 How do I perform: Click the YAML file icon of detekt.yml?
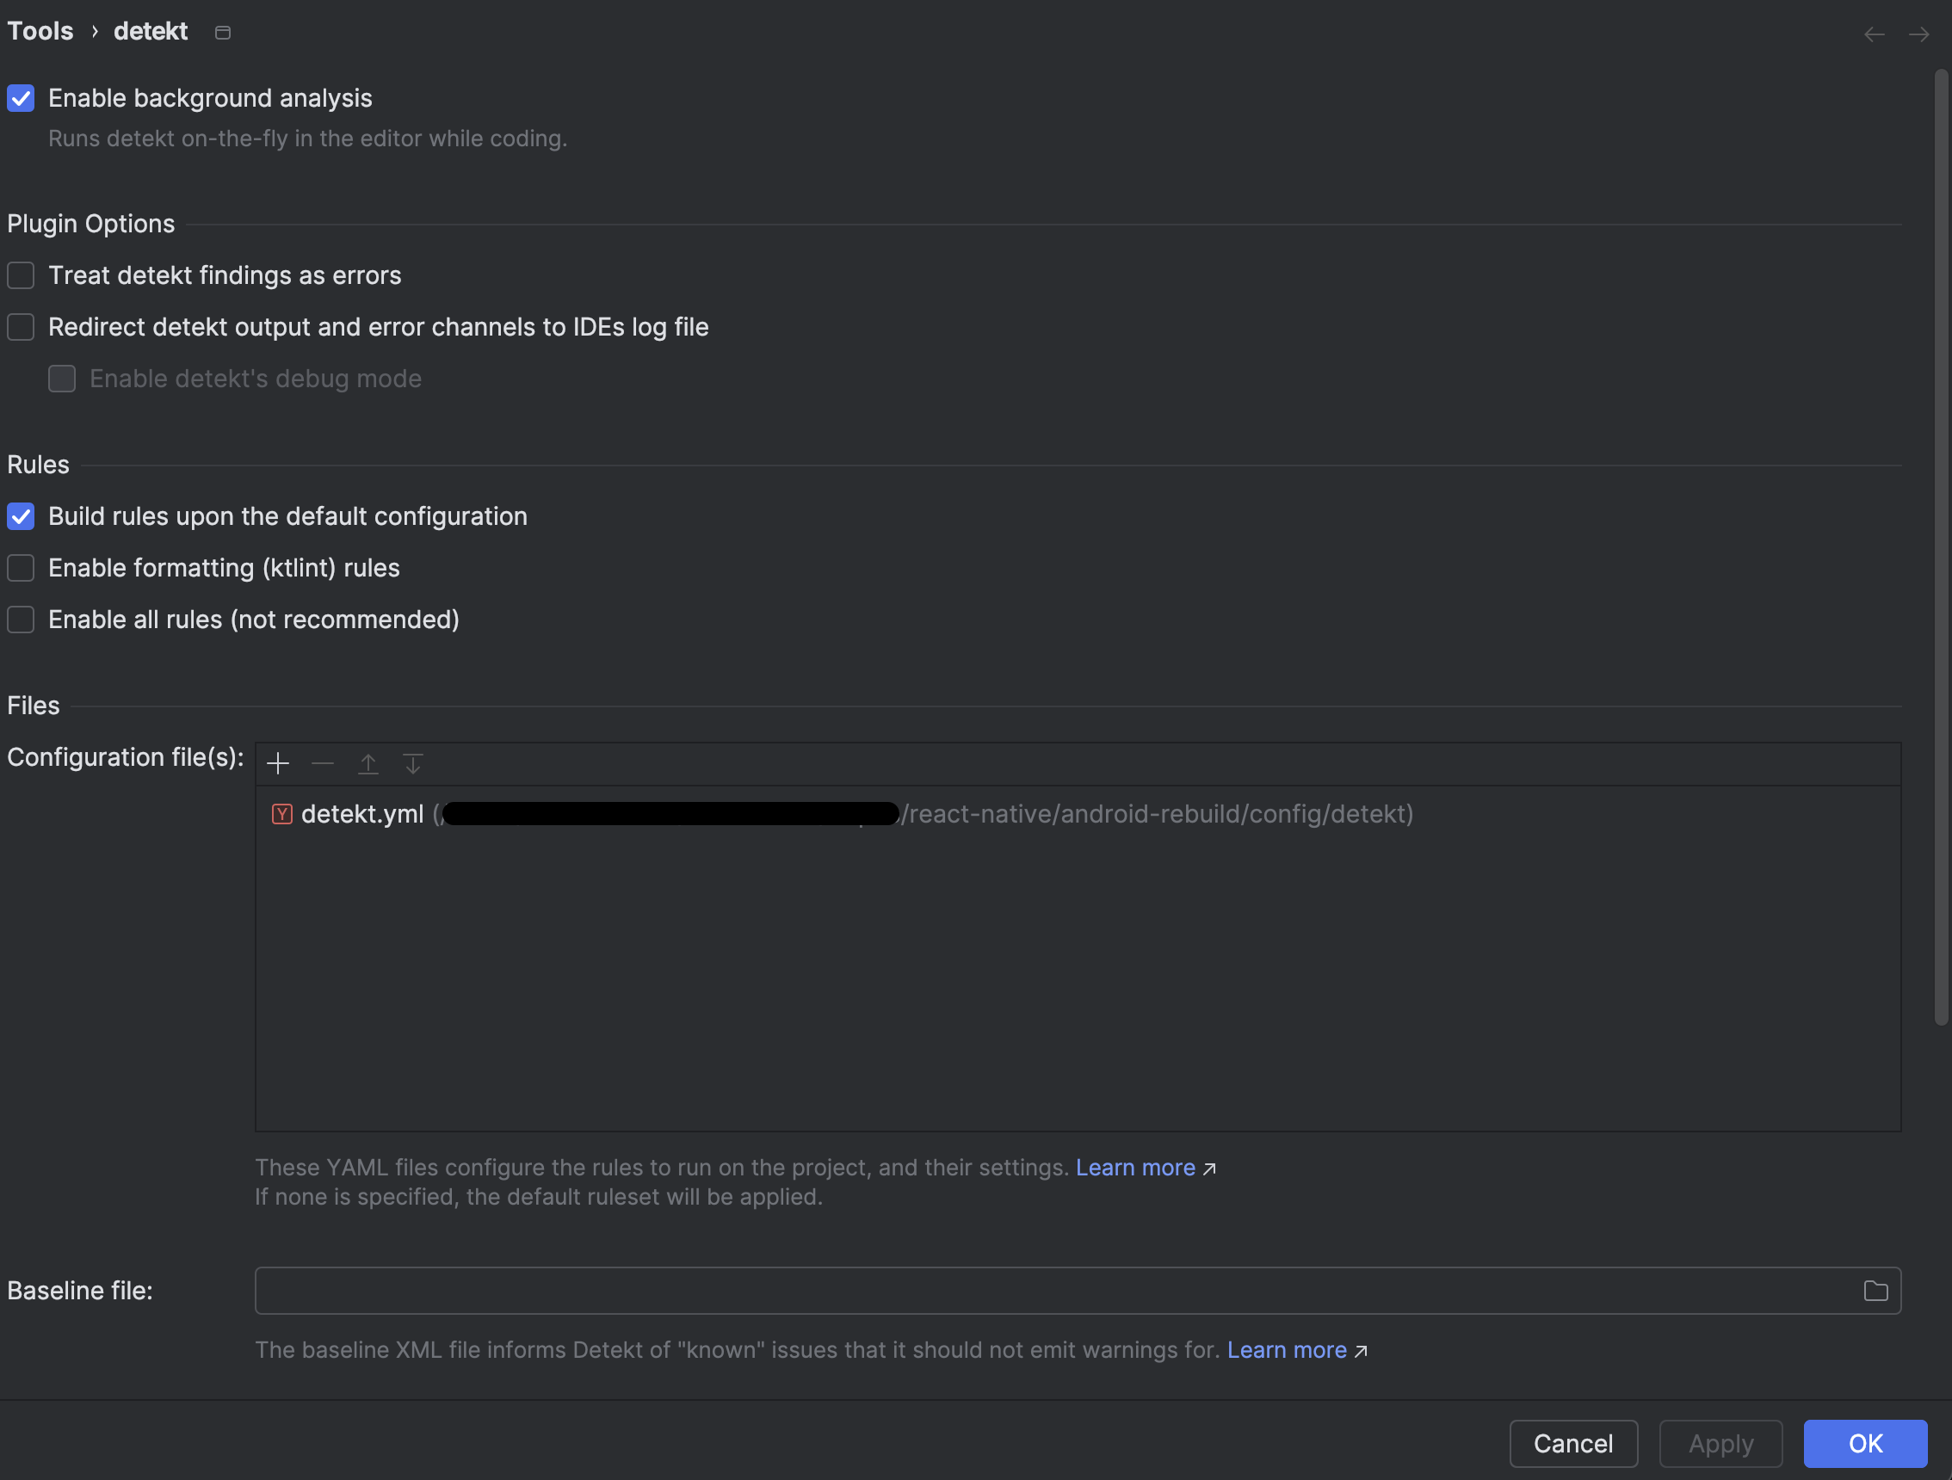(x=281, y=814)
